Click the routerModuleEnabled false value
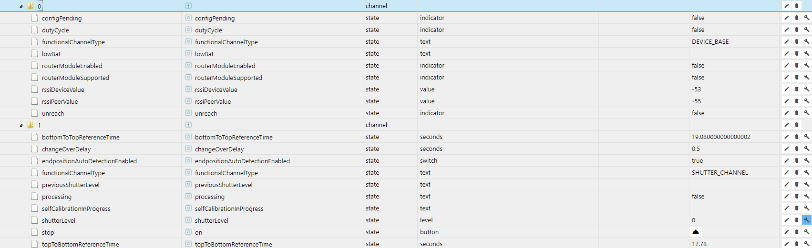 coord(698,65)
